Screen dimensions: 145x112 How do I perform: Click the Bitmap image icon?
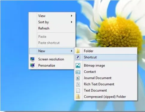click(78, 66)
